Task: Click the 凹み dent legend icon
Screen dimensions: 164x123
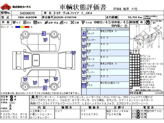Action: 25,22
